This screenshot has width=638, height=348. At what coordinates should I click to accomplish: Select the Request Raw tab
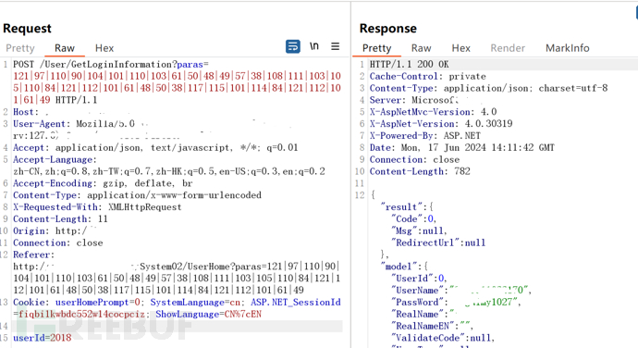pos(65,48)
